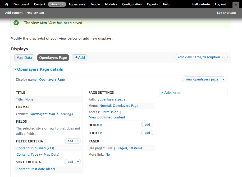
Task: Click the Log out link
Action: point(220,4)
